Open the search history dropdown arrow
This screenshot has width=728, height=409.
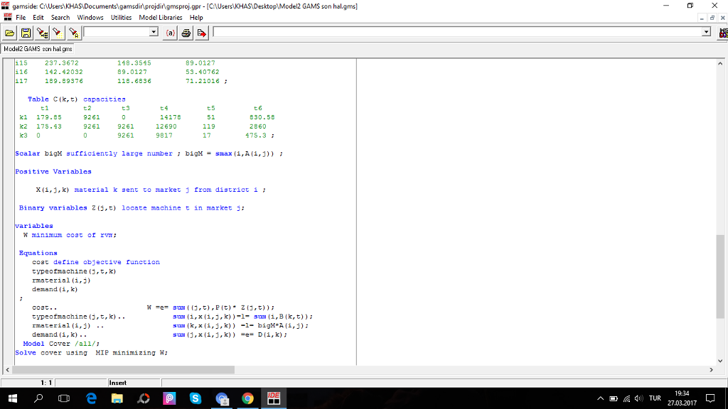point(153,32)
